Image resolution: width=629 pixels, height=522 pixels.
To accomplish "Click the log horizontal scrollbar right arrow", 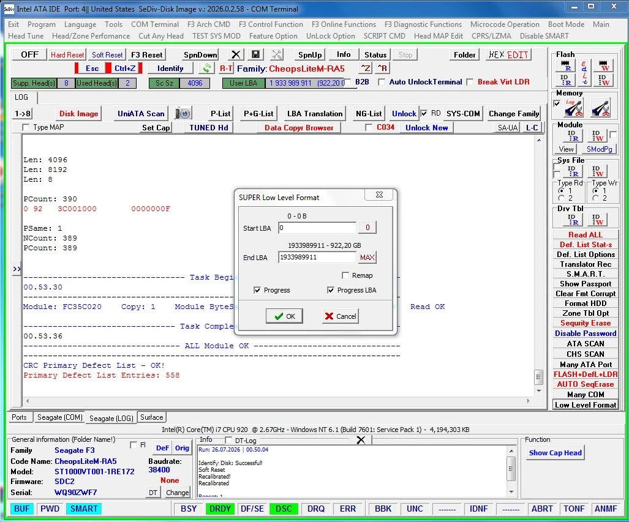I will click(529, 401).
